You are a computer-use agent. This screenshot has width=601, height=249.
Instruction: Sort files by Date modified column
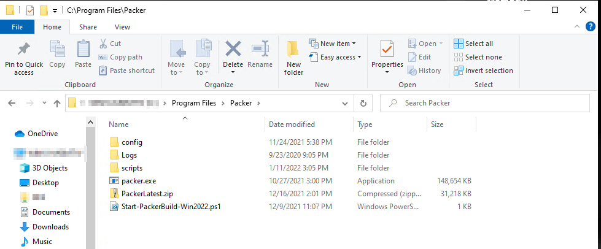[292, 124]
